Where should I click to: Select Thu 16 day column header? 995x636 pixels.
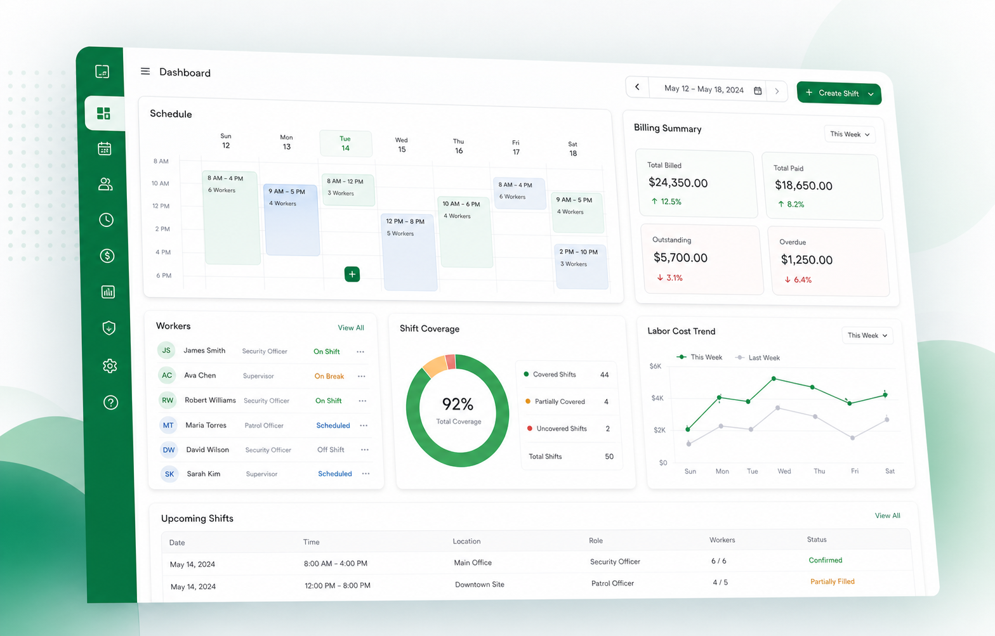(459, 146)
